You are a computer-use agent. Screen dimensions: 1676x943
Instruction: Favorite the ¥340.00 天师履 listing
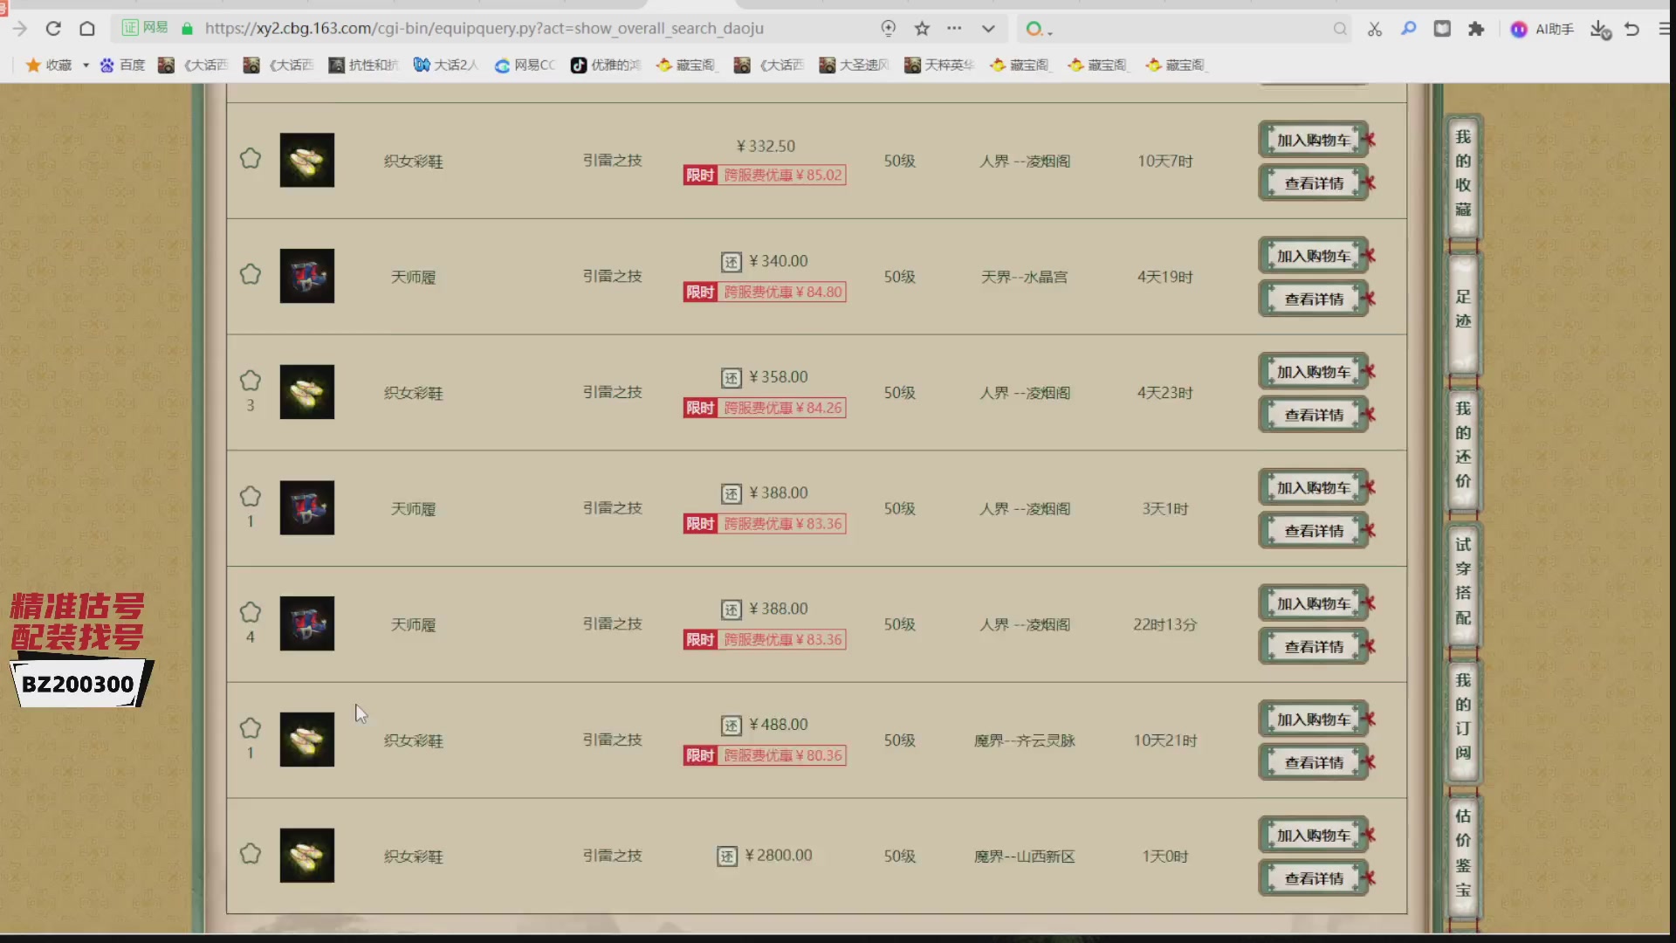click(x=251, y=274)
